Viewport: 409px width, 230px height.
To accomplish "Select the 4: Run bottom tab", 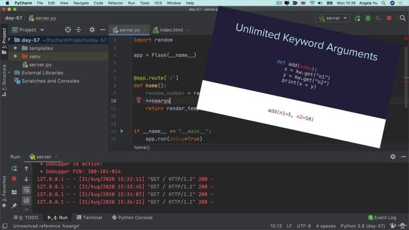I will click(x=58, y=217).
